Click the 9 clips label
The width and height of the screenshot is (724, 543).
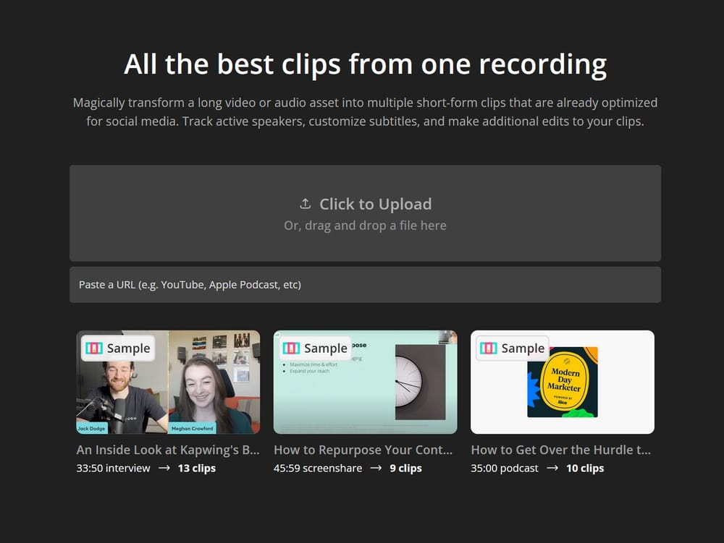(405, 468)
